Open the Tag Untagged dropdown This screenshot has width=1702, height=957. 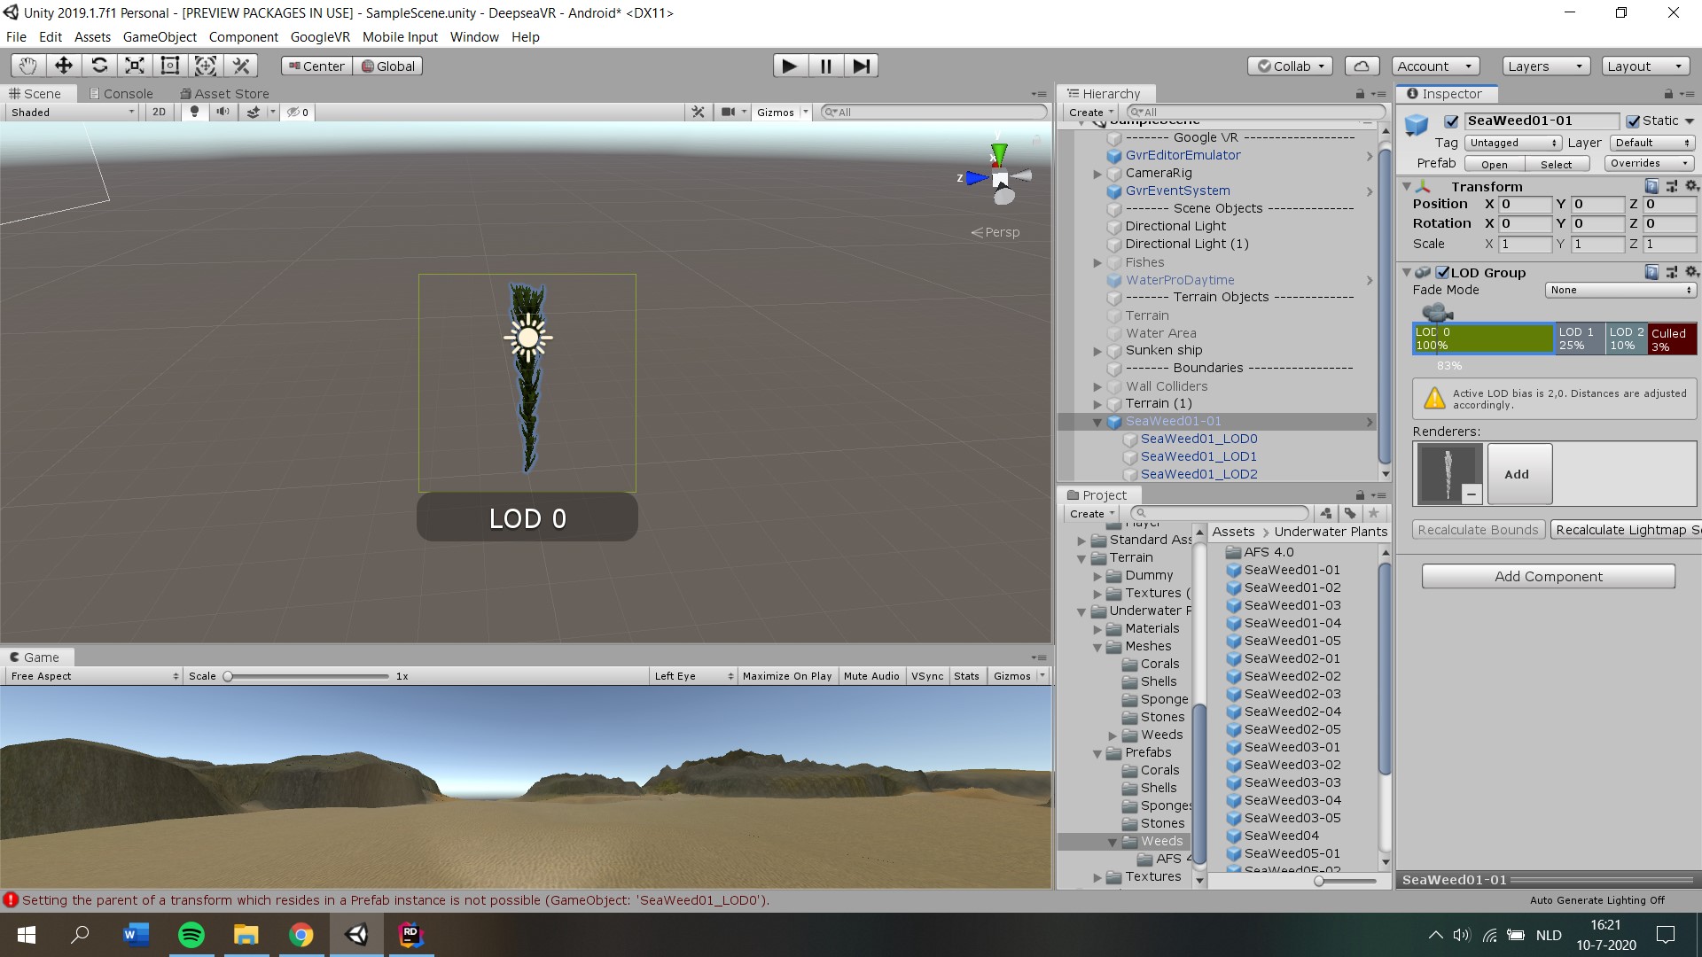[x=1513, y=143]
